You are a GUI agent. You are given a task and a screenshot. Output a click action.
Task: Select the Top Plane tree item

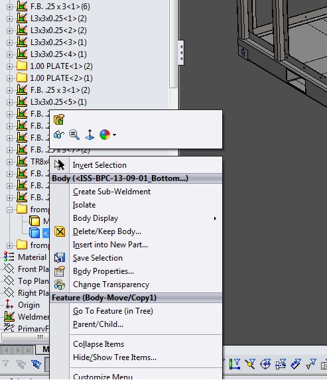(x=33, y=281)
